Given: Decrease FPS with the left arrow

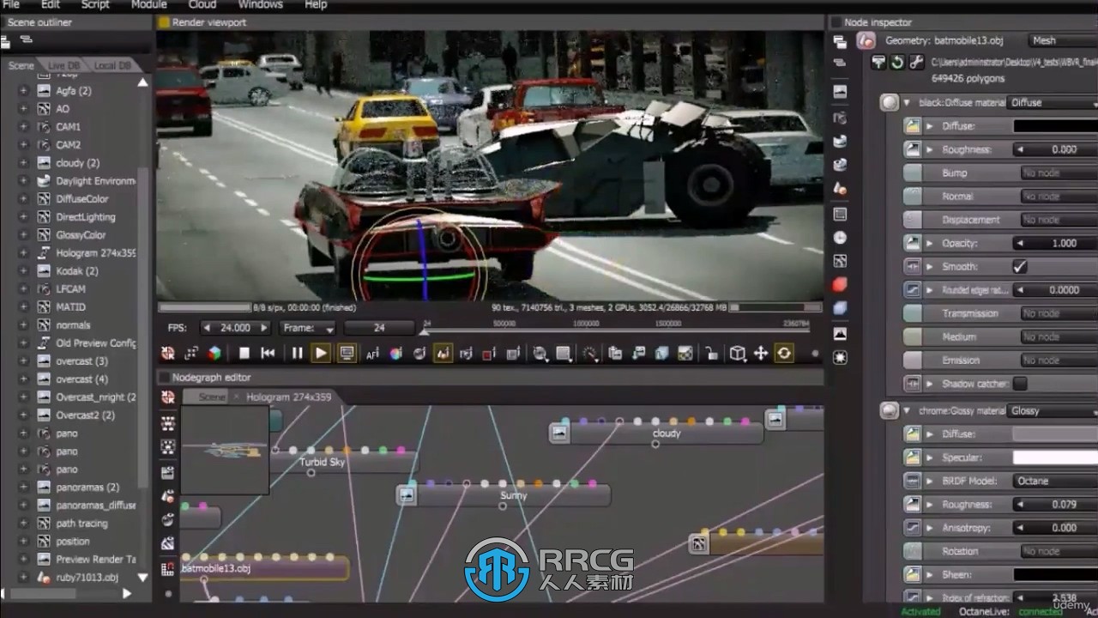Looking at the screenshot, I should pos(207,328).
